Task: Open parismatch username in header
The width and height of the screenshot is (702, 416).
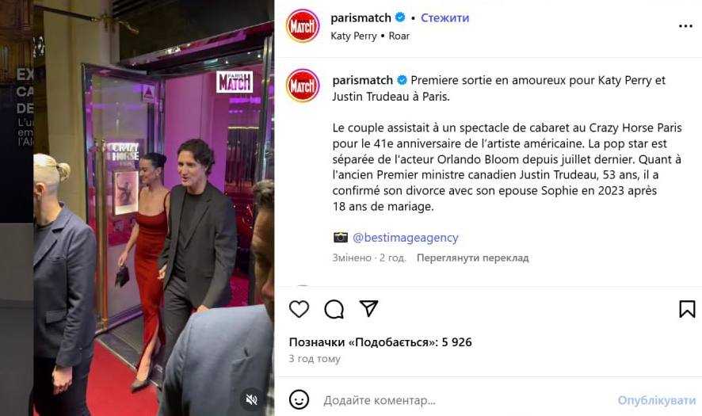Action: (361, 18)
